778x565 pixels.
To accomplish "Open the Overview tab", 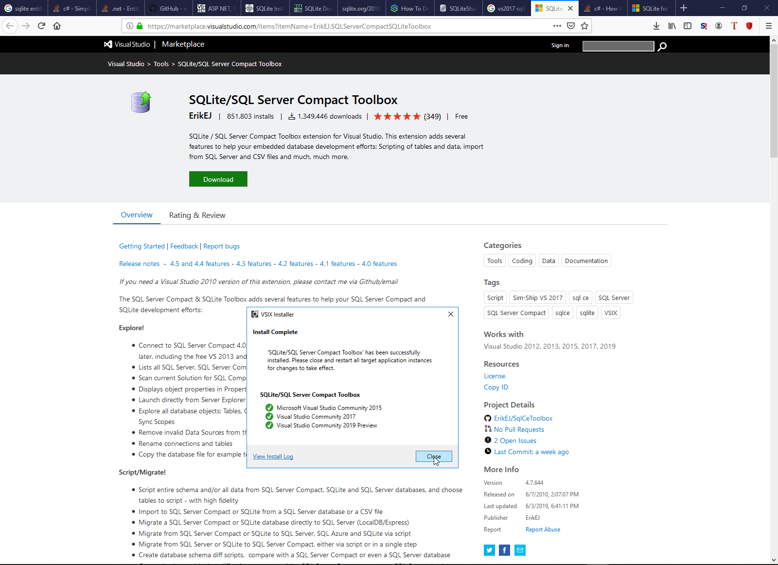I will 137,215.
